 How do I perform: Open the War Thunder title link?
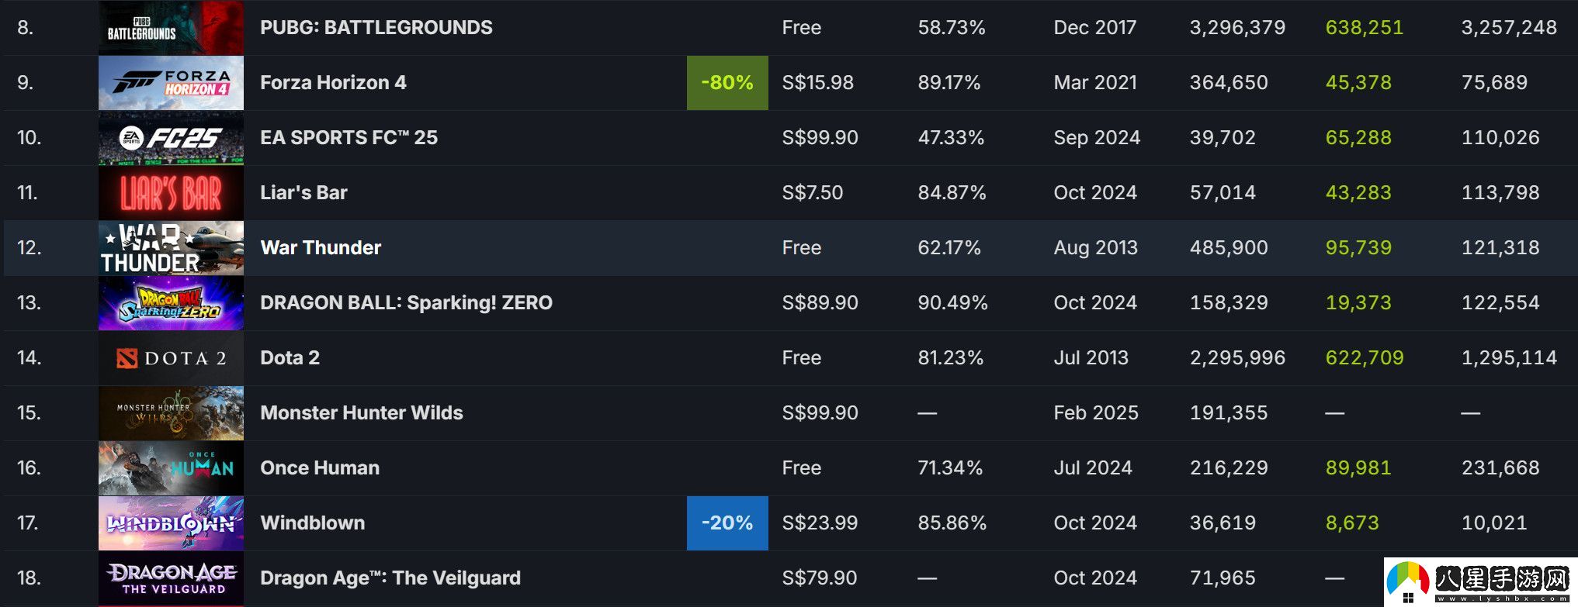(321, 248)
